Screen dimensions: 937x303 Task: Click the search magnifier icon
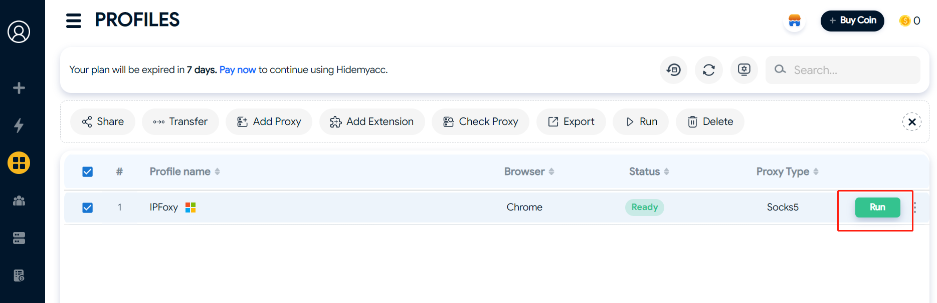(x=780, y=69)
